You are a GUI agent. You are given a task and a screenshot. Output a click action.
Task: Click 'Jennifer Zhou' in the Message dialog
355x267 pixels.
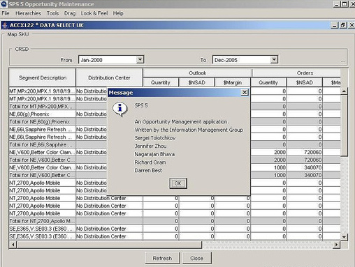point(150,146)
